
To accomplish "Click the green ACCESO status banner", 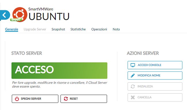I will (59, 70).
